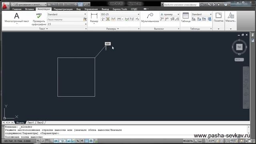Screen dimensions: 256x144
Task: Click the МОДЕЛЬ space button
Action: 188,141
